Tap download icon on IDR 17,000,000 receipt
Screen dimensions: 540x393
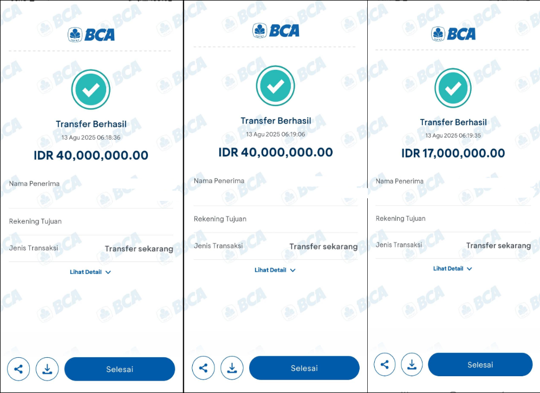(x=412, y=364)
